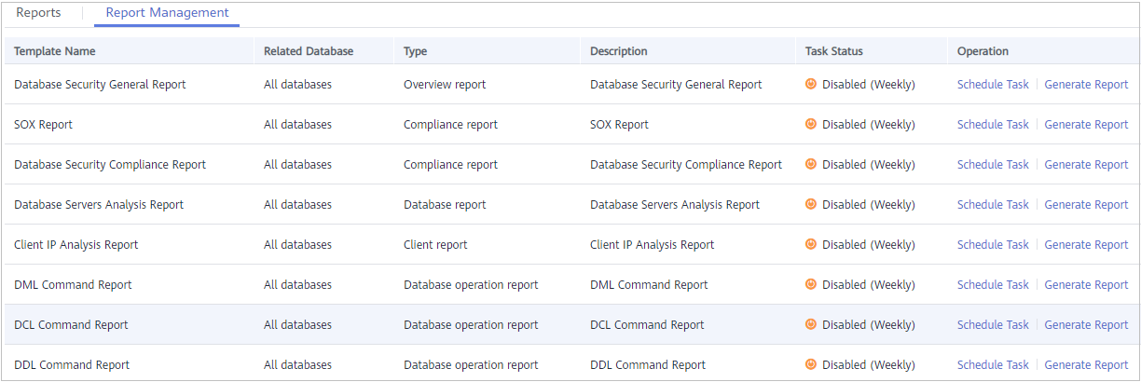
Task: Generate Report for Client IP Analysis Report
Action: [1086, 244]
